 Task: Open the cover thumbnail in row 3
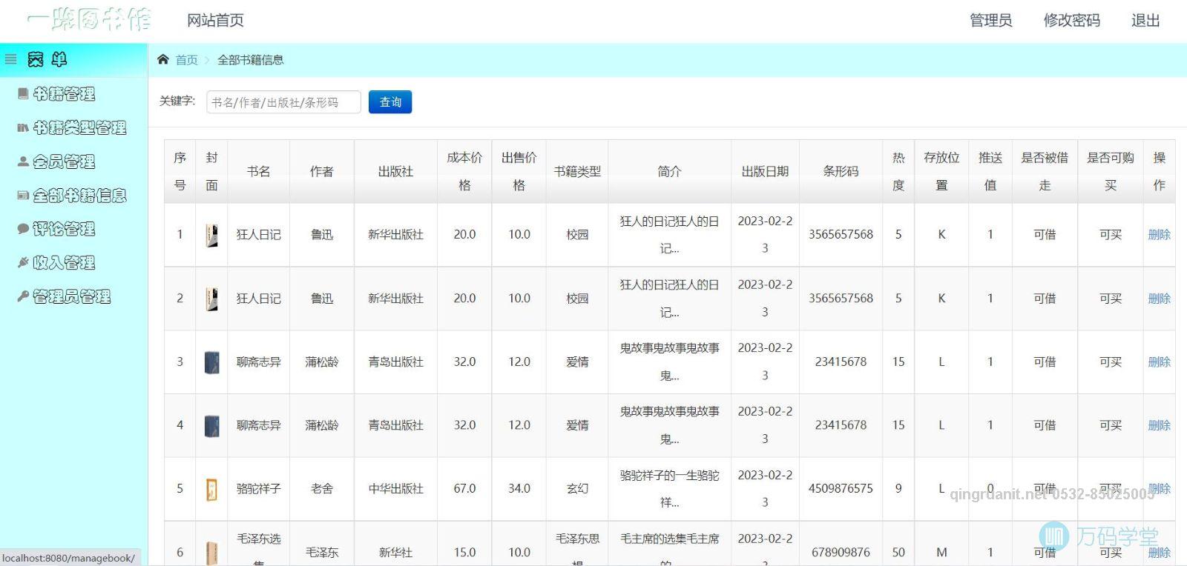pyautogui.click(x=211, y=362)
